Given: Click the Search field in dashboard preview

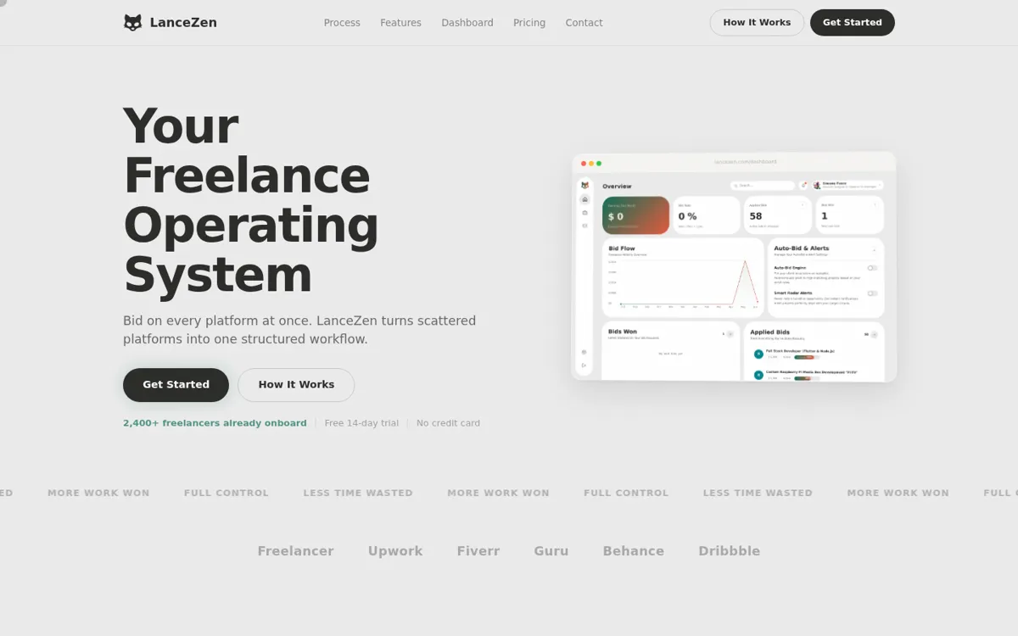Looking at the screenshot, I should [763, 186].
